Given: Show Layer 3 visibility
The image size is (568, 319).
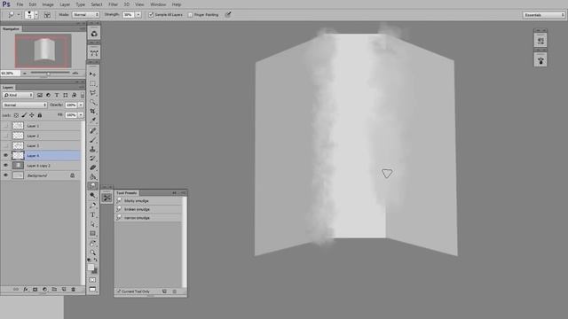Looking at the screenshot, I should pyautogui.click(x=5, y=145).
